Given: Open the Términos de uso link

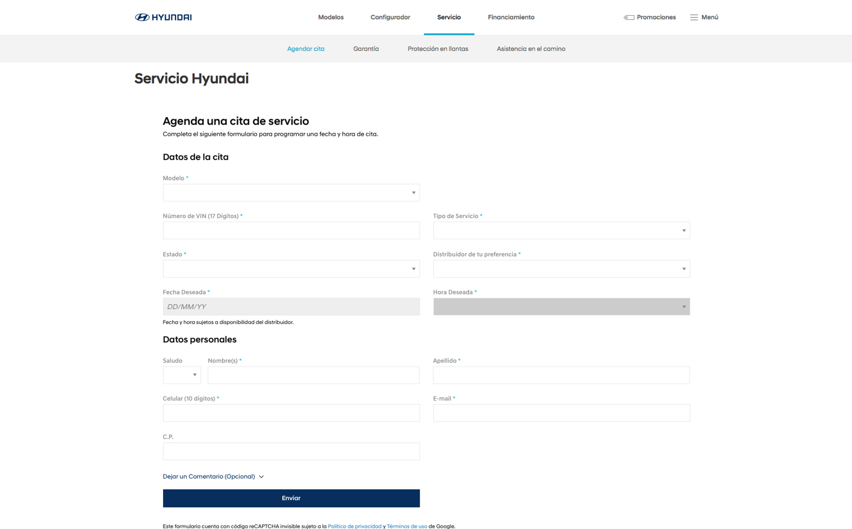Looking at the screenshot, I should click(407, 526).
